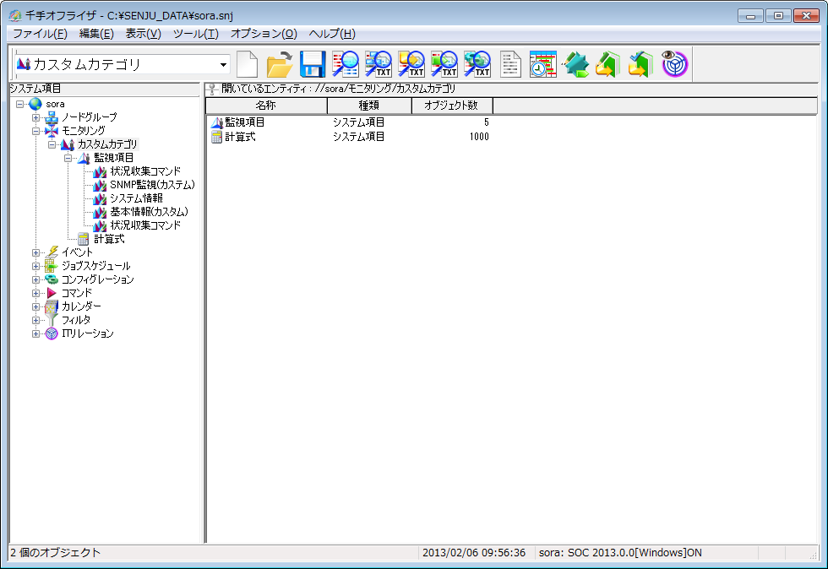Viewport: 828px width, 569px height.
Task: Select モニタリング label in the tree
Action: tap(84, 131)
